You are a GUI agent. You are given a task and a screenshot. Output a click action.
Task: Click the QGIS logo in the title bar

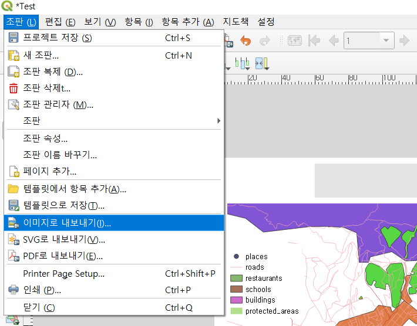click(x=7, y=6)
